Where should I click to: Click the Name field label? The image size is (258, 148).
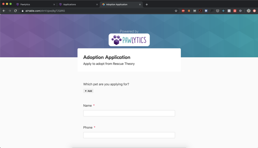click(87, 106)
